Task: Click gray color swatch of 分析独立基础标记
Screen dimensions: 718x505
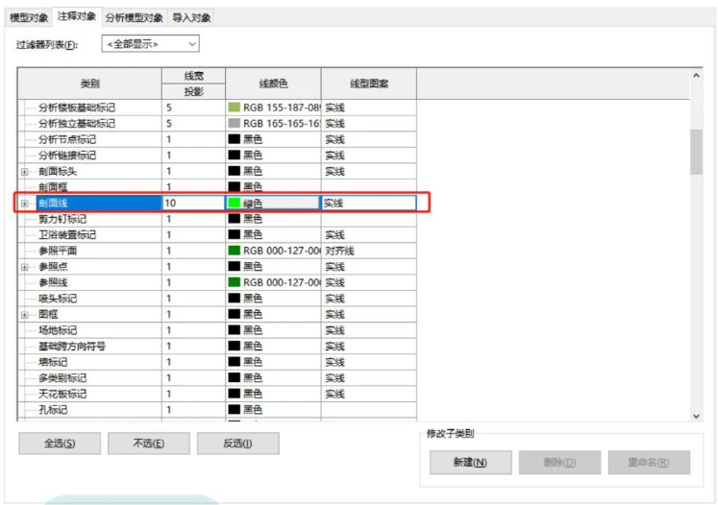Action: pyautogui.click(x=234, y=123)
